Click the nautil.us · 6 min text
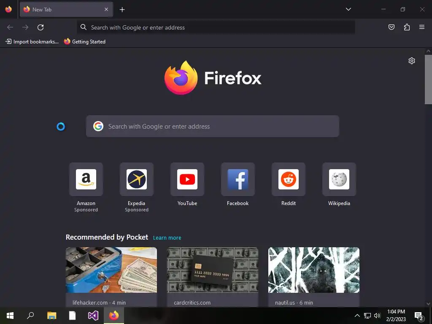The image size is (432, 324). pyautogui.click(x=294, y=302)
